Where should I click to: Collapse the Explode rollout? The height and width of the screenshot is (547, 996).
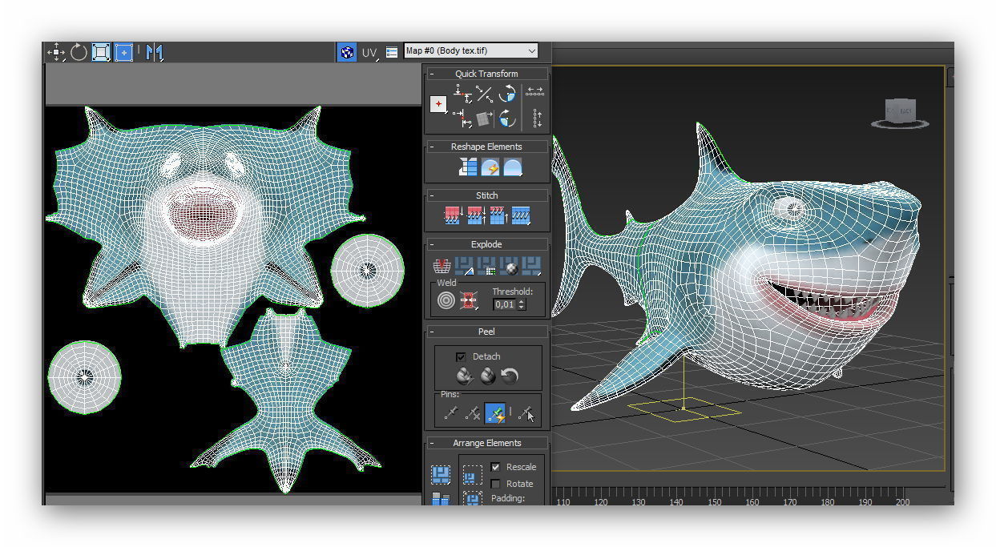pyautogui.click(x=432, y=244)
